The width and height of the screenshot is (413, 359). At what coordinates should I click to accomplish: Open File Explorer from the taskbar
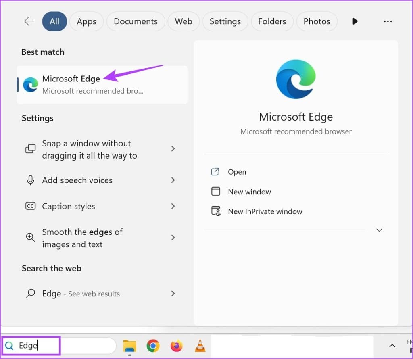tap(129, 346)
